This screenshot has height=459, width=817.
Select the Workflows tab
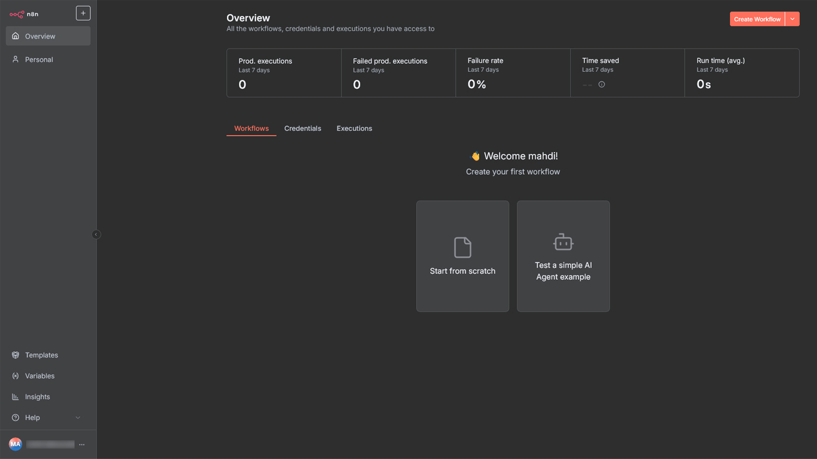252,128
